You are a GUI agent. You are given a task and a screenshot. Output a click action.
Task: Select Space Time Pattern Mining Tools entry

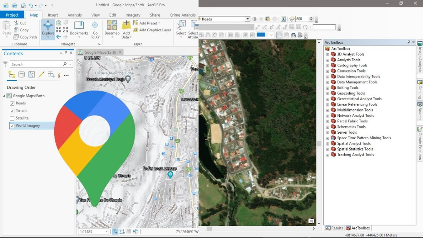point(364,138)
